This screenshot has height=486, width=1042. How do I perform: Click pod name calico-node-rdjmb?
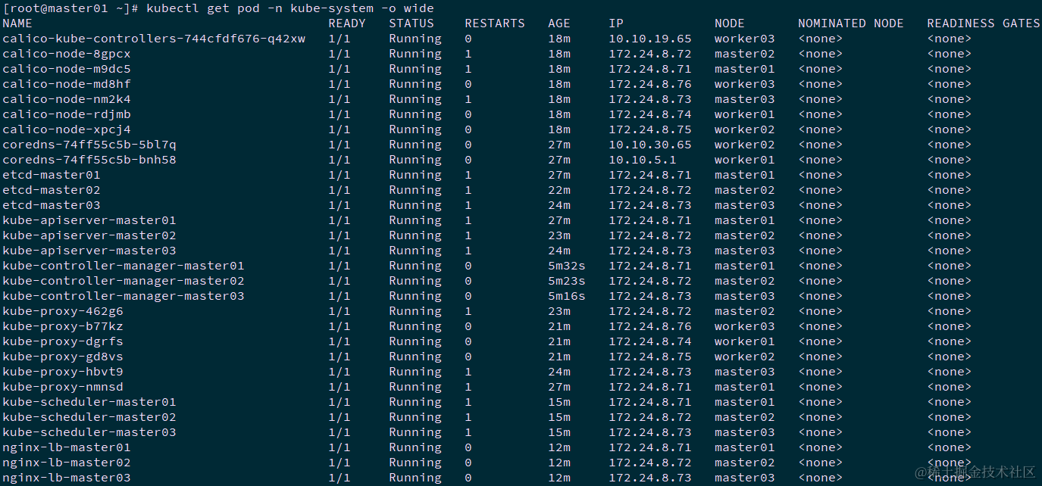click(67, 114)
